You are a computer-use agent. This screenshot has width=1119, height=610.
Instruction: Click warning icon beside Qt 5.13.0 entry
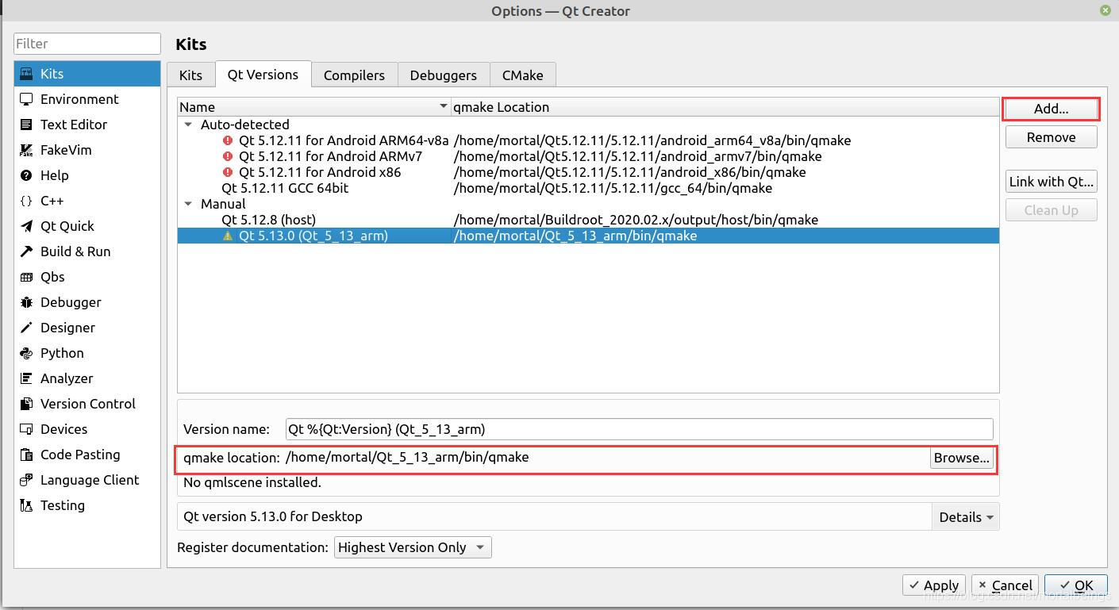[x=228, y=236]
